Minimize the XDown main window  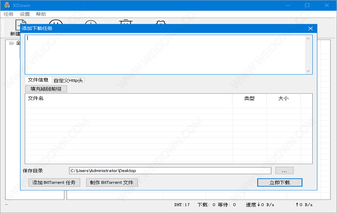coord(288,5)
